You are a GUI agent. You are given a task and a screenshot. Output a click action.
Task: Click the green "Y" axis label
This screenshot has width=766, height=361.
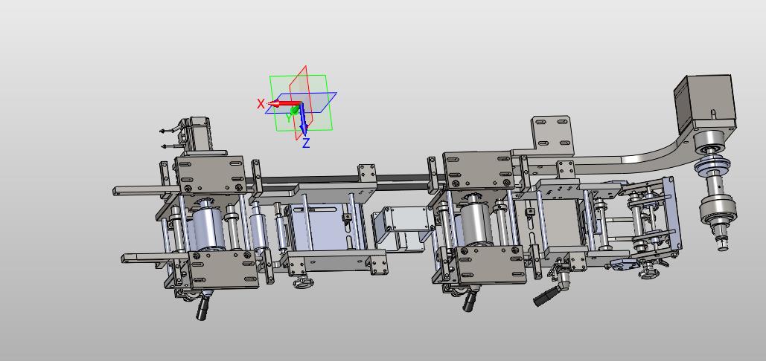click(289, 118)
